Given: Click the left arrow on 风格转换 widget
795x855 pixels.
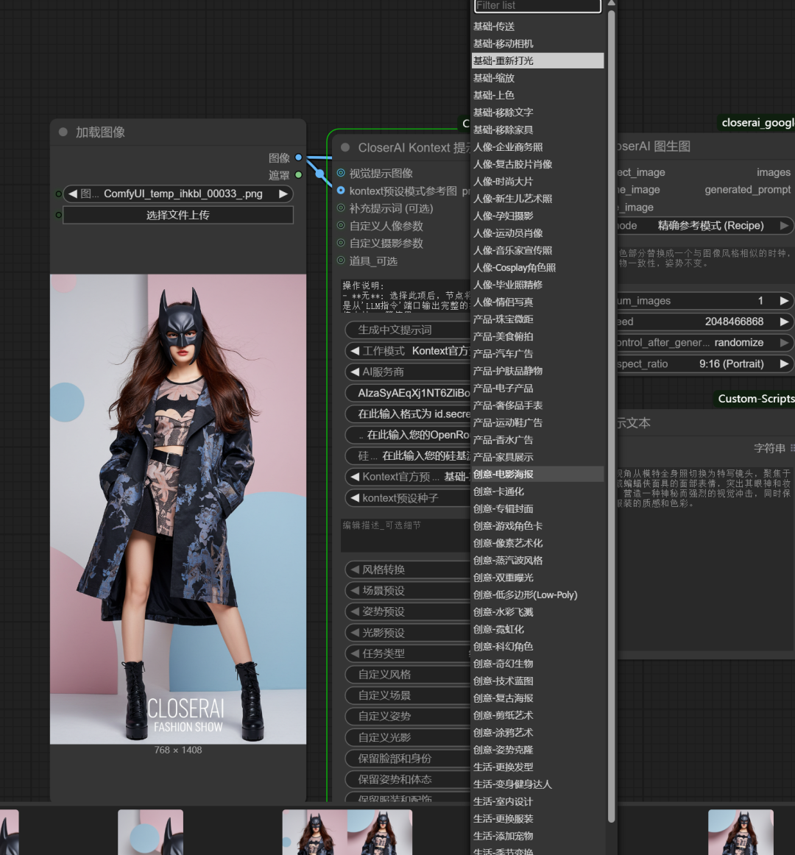Looking at the screenshot, I should [x=356, y=570].
